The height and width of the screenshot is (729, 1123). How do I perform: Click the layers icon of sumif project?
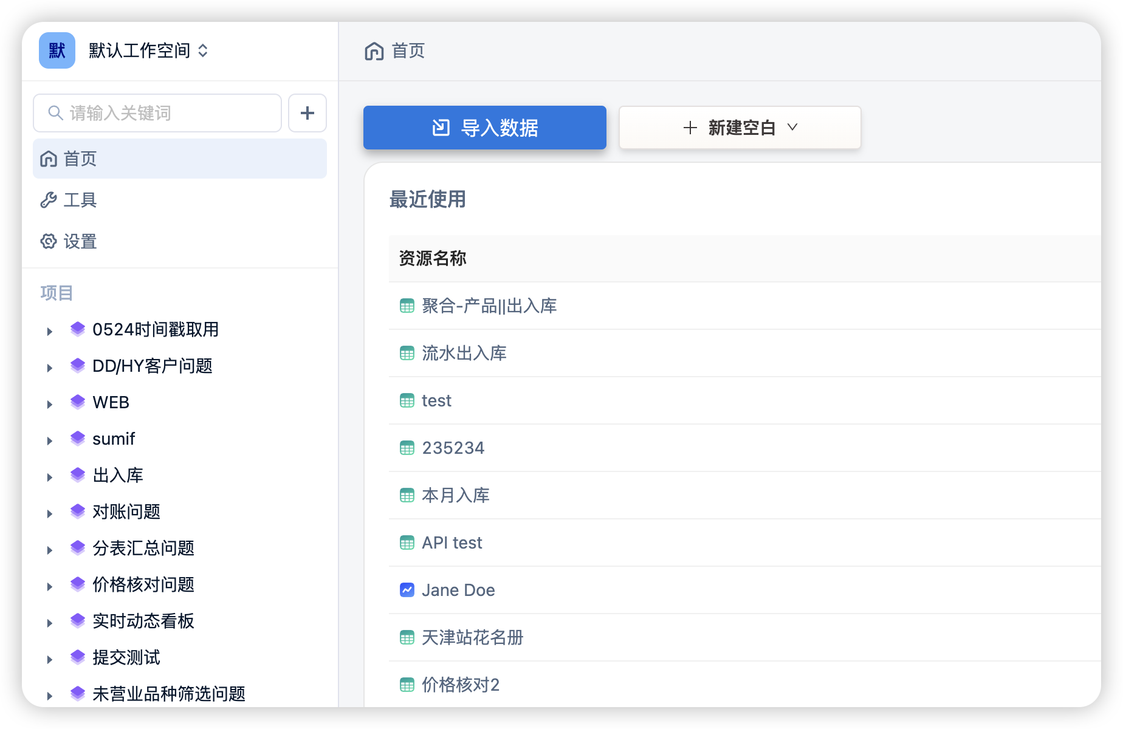pyautogui.click(x=78, y=439)
